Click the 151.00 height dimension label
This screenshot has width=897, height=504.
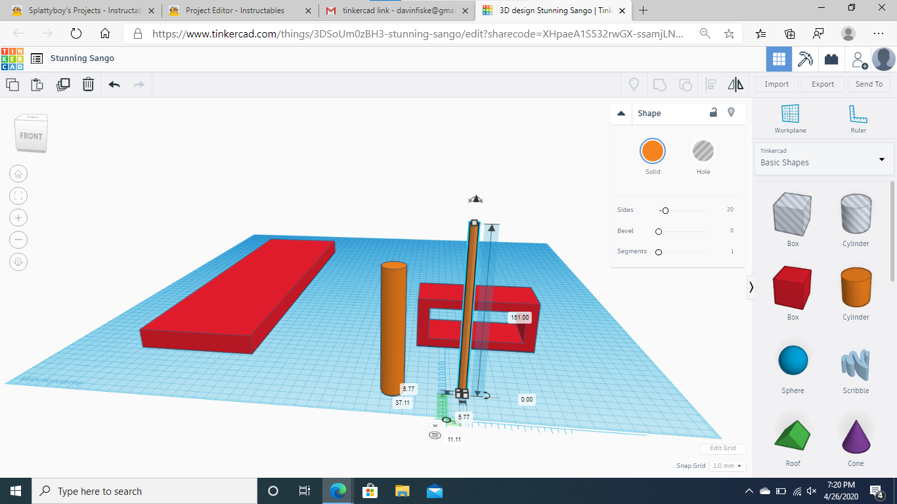(519, 318)
